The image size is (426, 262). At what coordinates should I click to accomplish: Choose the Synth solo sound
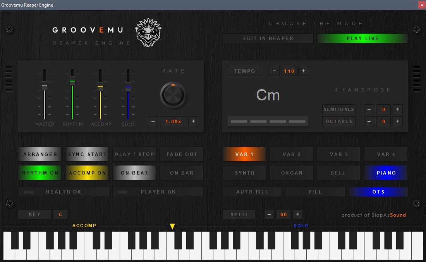pyautogui.click(x=244, y=173)
